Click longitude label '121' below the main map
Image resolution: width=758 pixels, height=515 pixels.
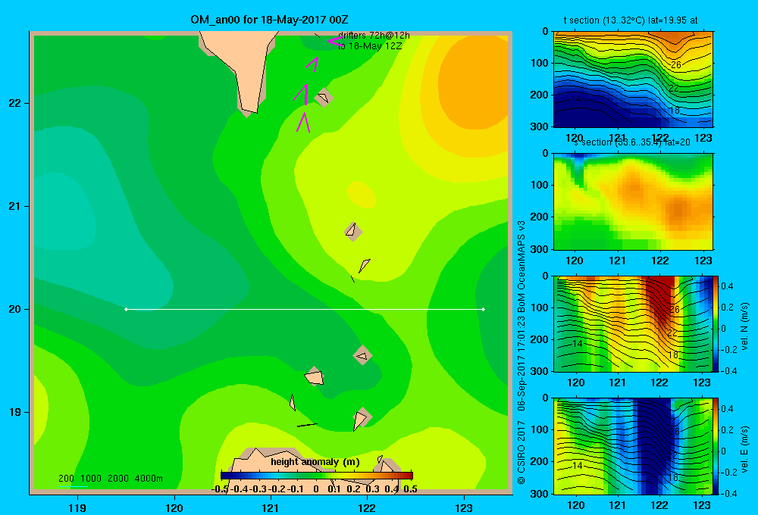(x=271, y=507)
